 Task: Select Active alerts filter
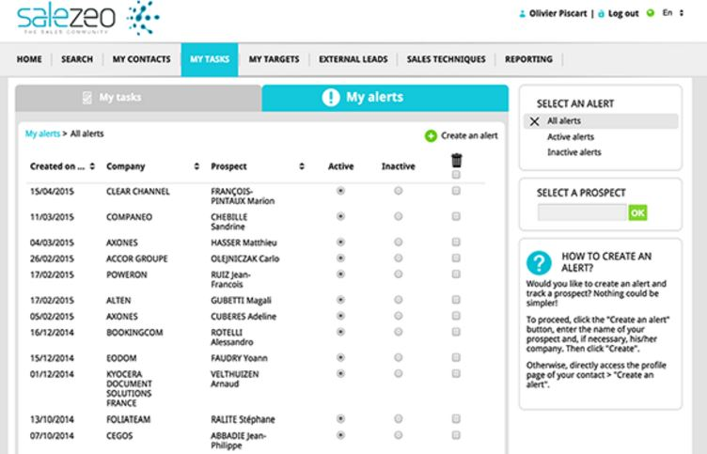pos(571,137)
